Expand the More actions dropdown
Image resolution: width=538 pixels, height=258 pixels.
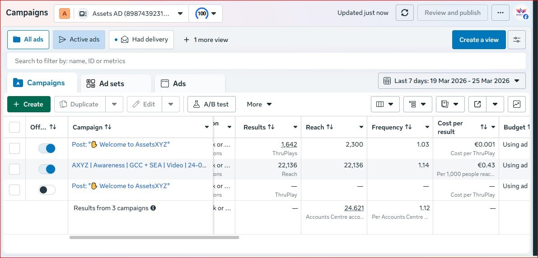pos(259,104)
